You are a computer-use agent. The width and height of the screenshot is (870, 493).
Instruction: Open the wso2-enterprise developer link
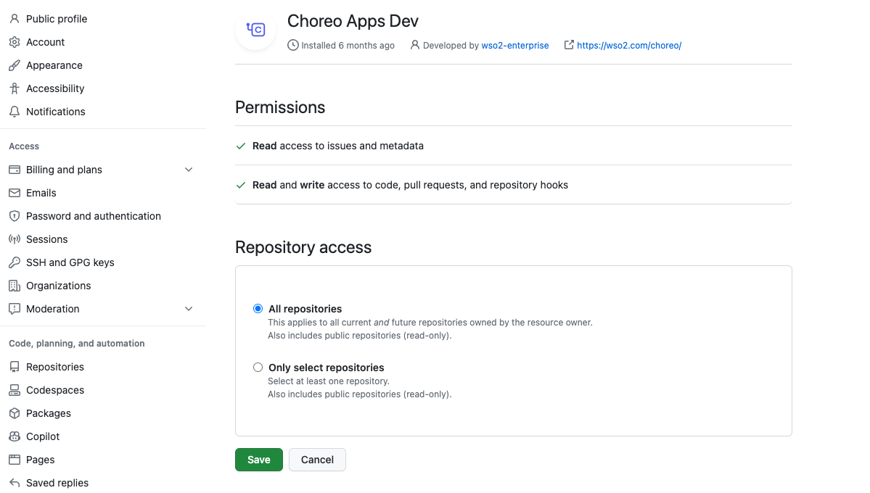point(515,46)
